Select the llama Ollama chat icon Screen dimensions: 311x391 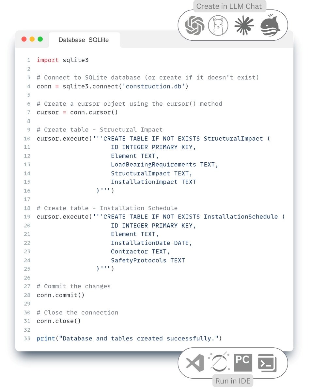pos(218,25)
